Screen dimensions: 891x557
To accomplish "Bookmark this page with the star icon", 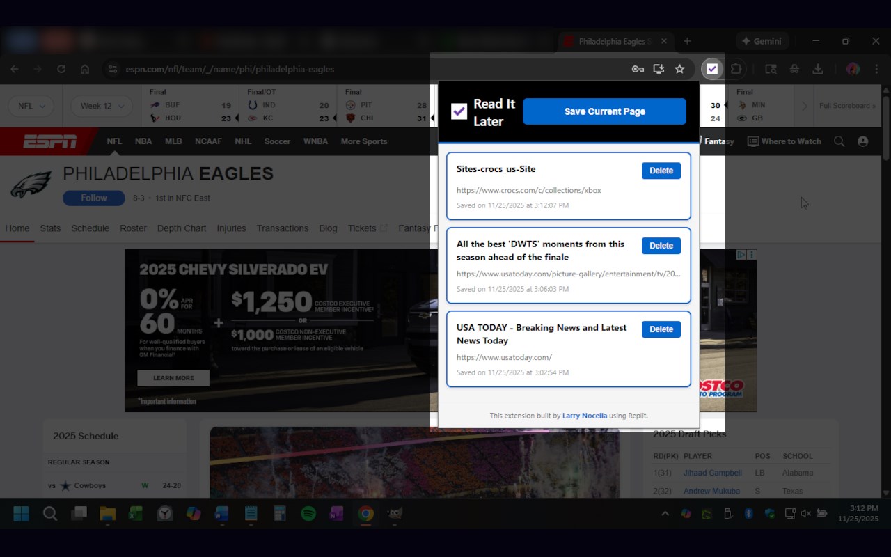I will (x=680, y=69).
